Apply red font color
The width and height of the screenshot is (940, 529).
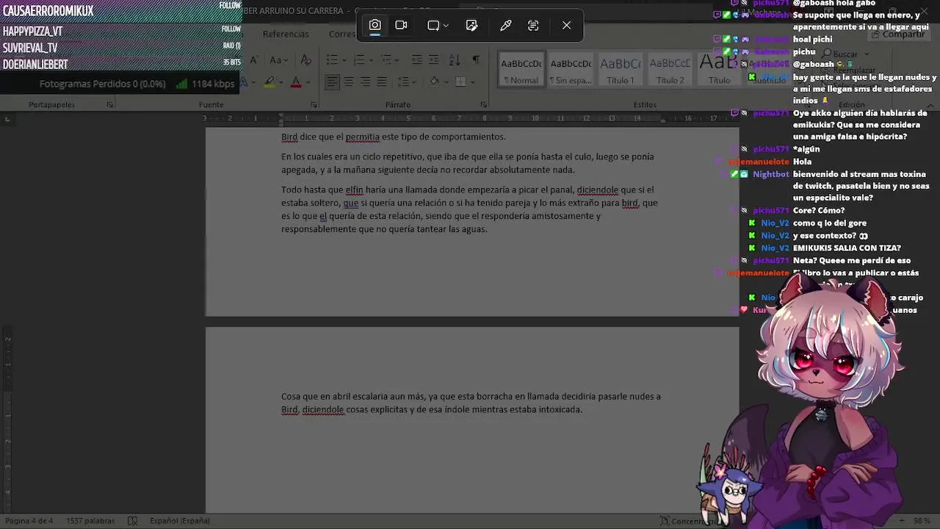296,82
